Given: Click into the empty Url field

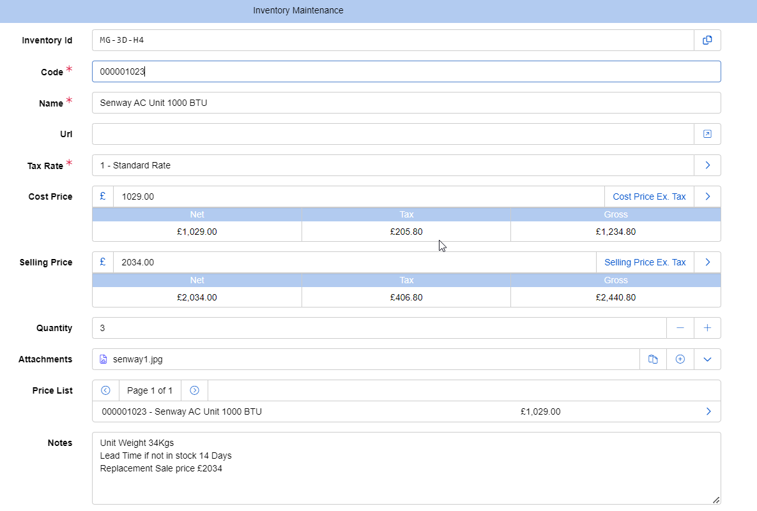Looking at the screenshot, I should pyautogui.click(x=393, y=134).
